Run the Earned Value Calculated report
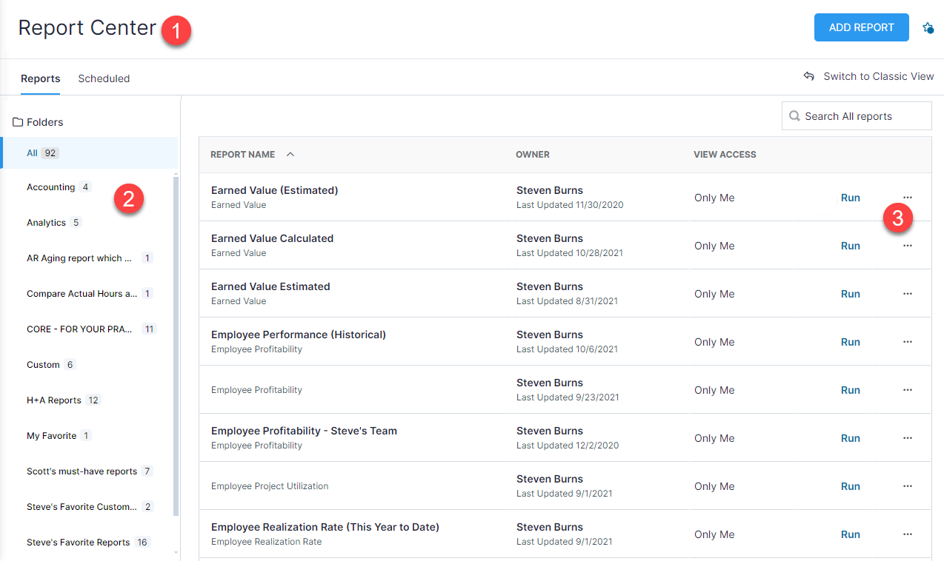This screenshot has height=561, width=944. pyautogui.click(x=850, y=246)
